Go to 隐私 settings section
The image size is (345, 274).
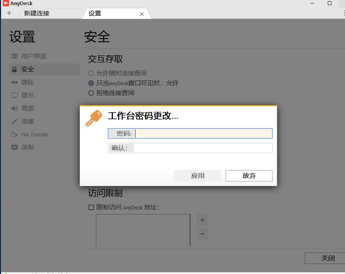(x=45, y=82)
